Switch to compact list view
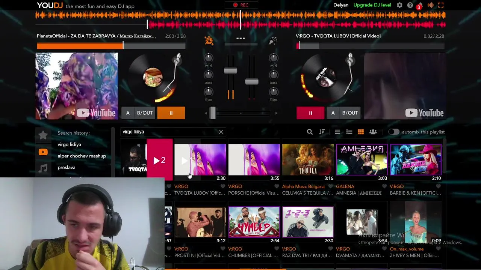 point(337,132)
